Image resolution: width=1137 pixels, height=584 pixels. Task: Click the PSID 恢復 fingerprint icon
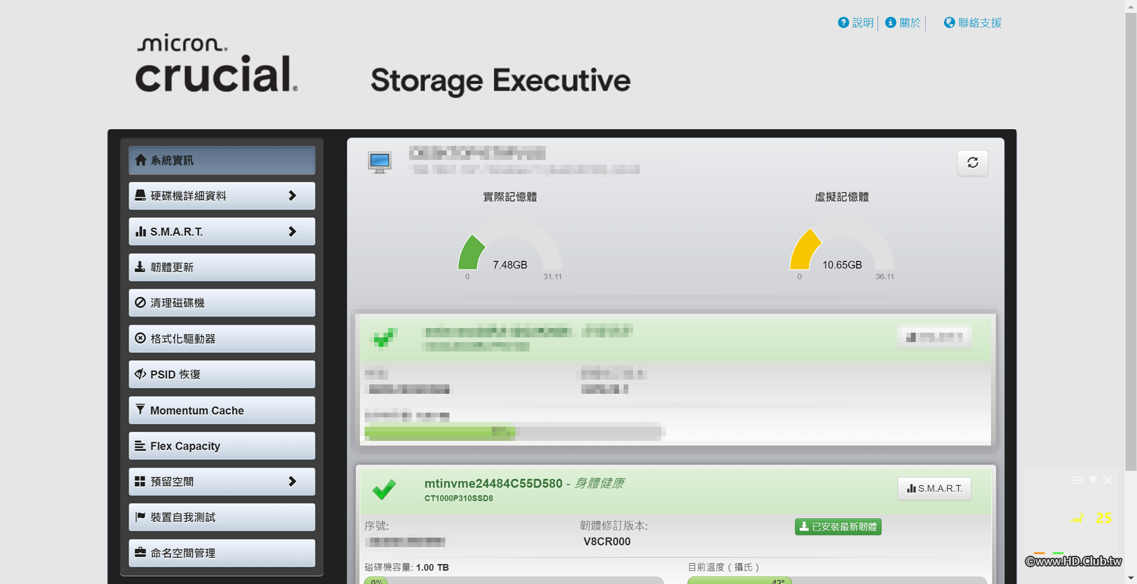click(x=140, y=374)
